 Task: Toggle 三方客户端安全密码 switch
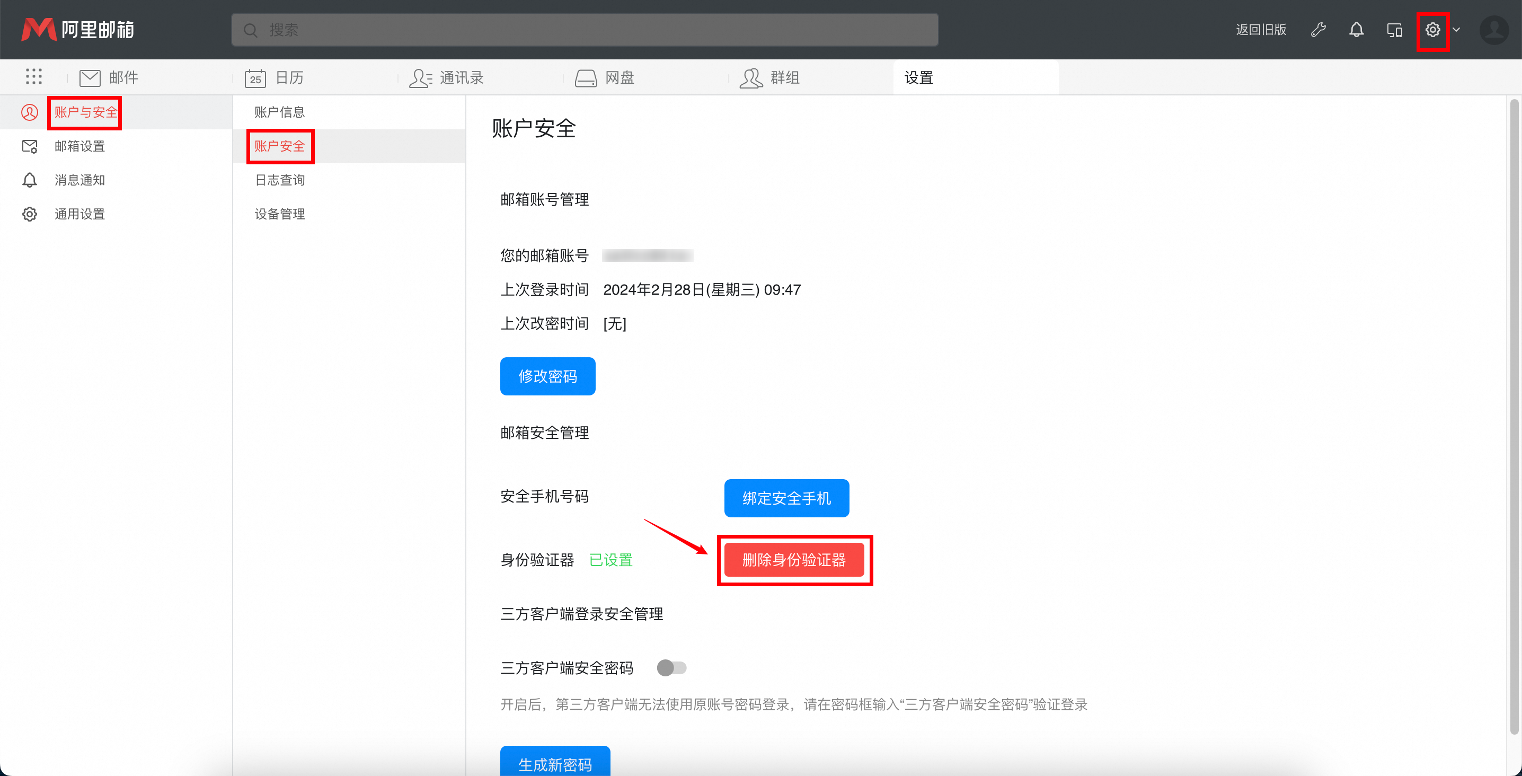click(x=672, y=668)
